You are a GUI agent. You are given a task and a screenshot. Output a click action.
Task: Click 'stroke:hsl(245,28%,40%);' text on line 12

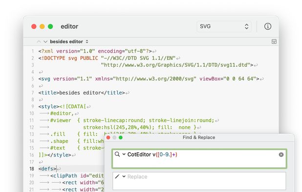pos(119,127)
